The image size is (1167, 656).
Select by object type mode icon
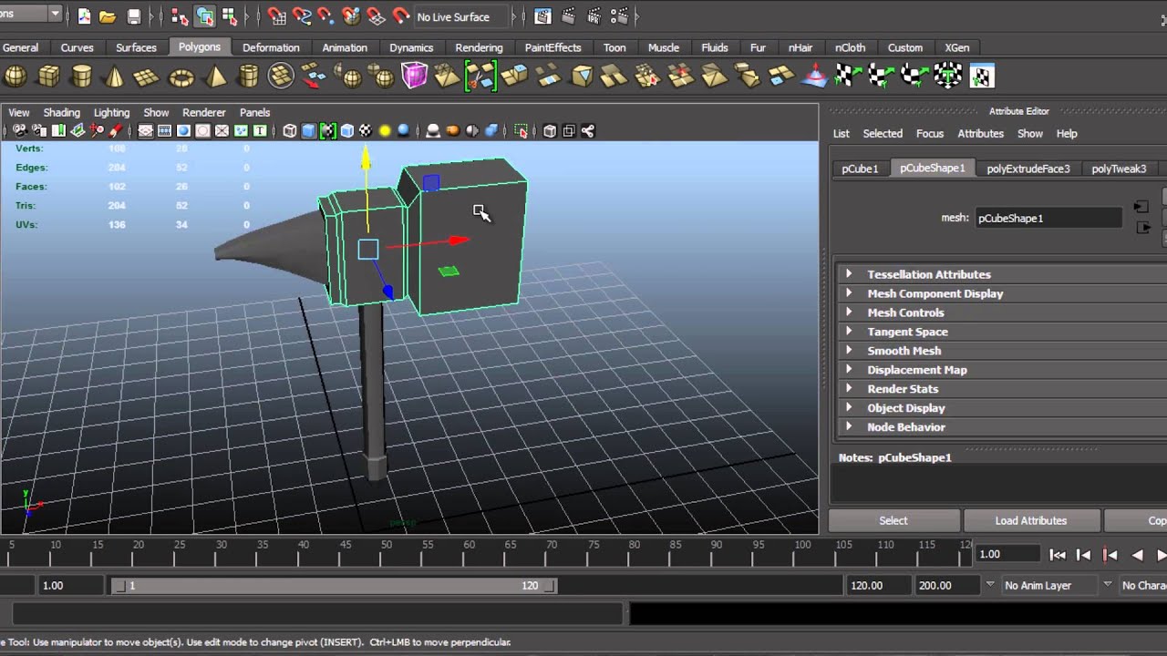(x=204, y=16)
